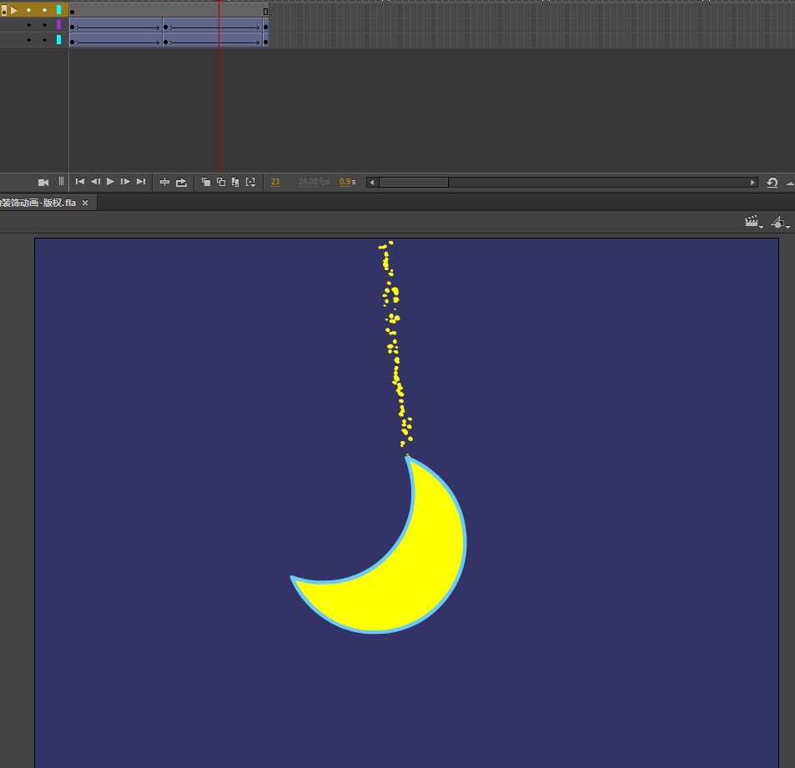Open modify markers dropdown

pyautogui.click(x=250, y=182)
